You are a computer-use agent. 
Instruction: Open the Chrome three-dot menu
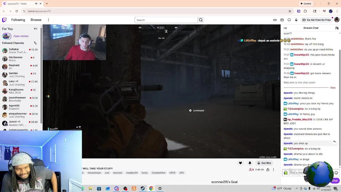coord(337,11)
